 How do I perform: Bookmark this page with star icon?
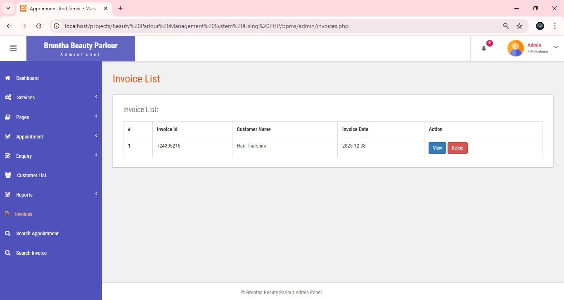[519, 26]
